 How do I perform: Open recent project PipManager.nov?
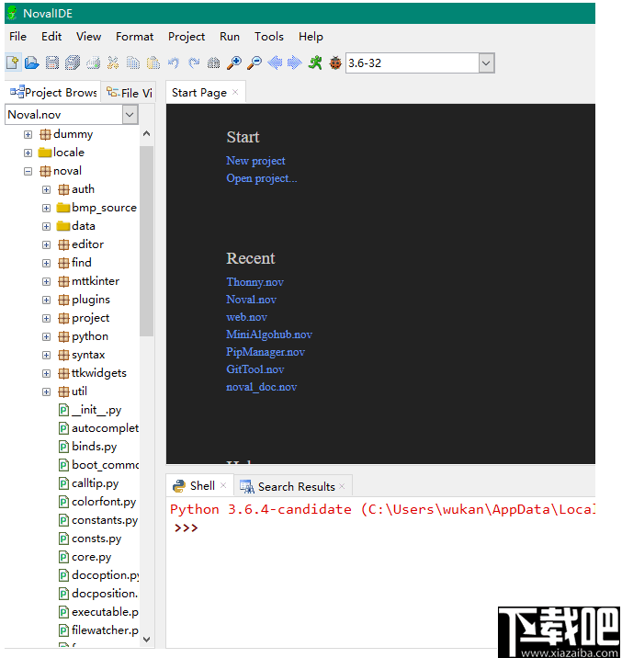[x=266, y=352]
